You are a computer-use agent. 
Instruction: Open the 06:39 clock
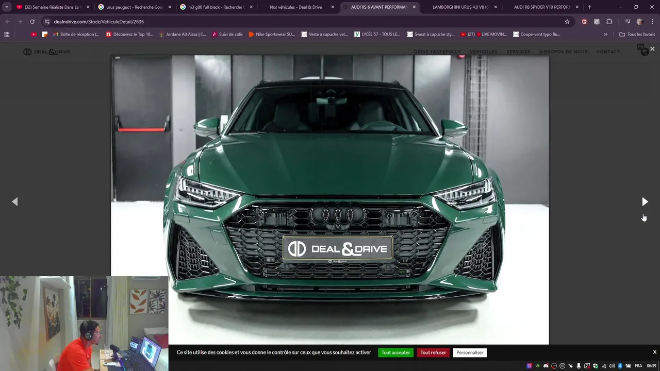[651, 366]
